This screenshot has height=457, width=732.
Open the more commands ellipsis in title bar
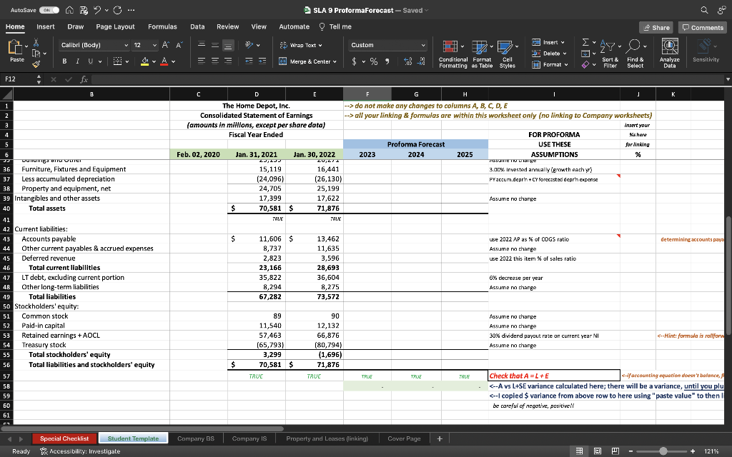[132, 10]
